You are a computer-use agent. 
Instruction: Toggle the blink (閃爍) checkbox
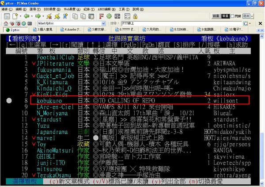232,16
